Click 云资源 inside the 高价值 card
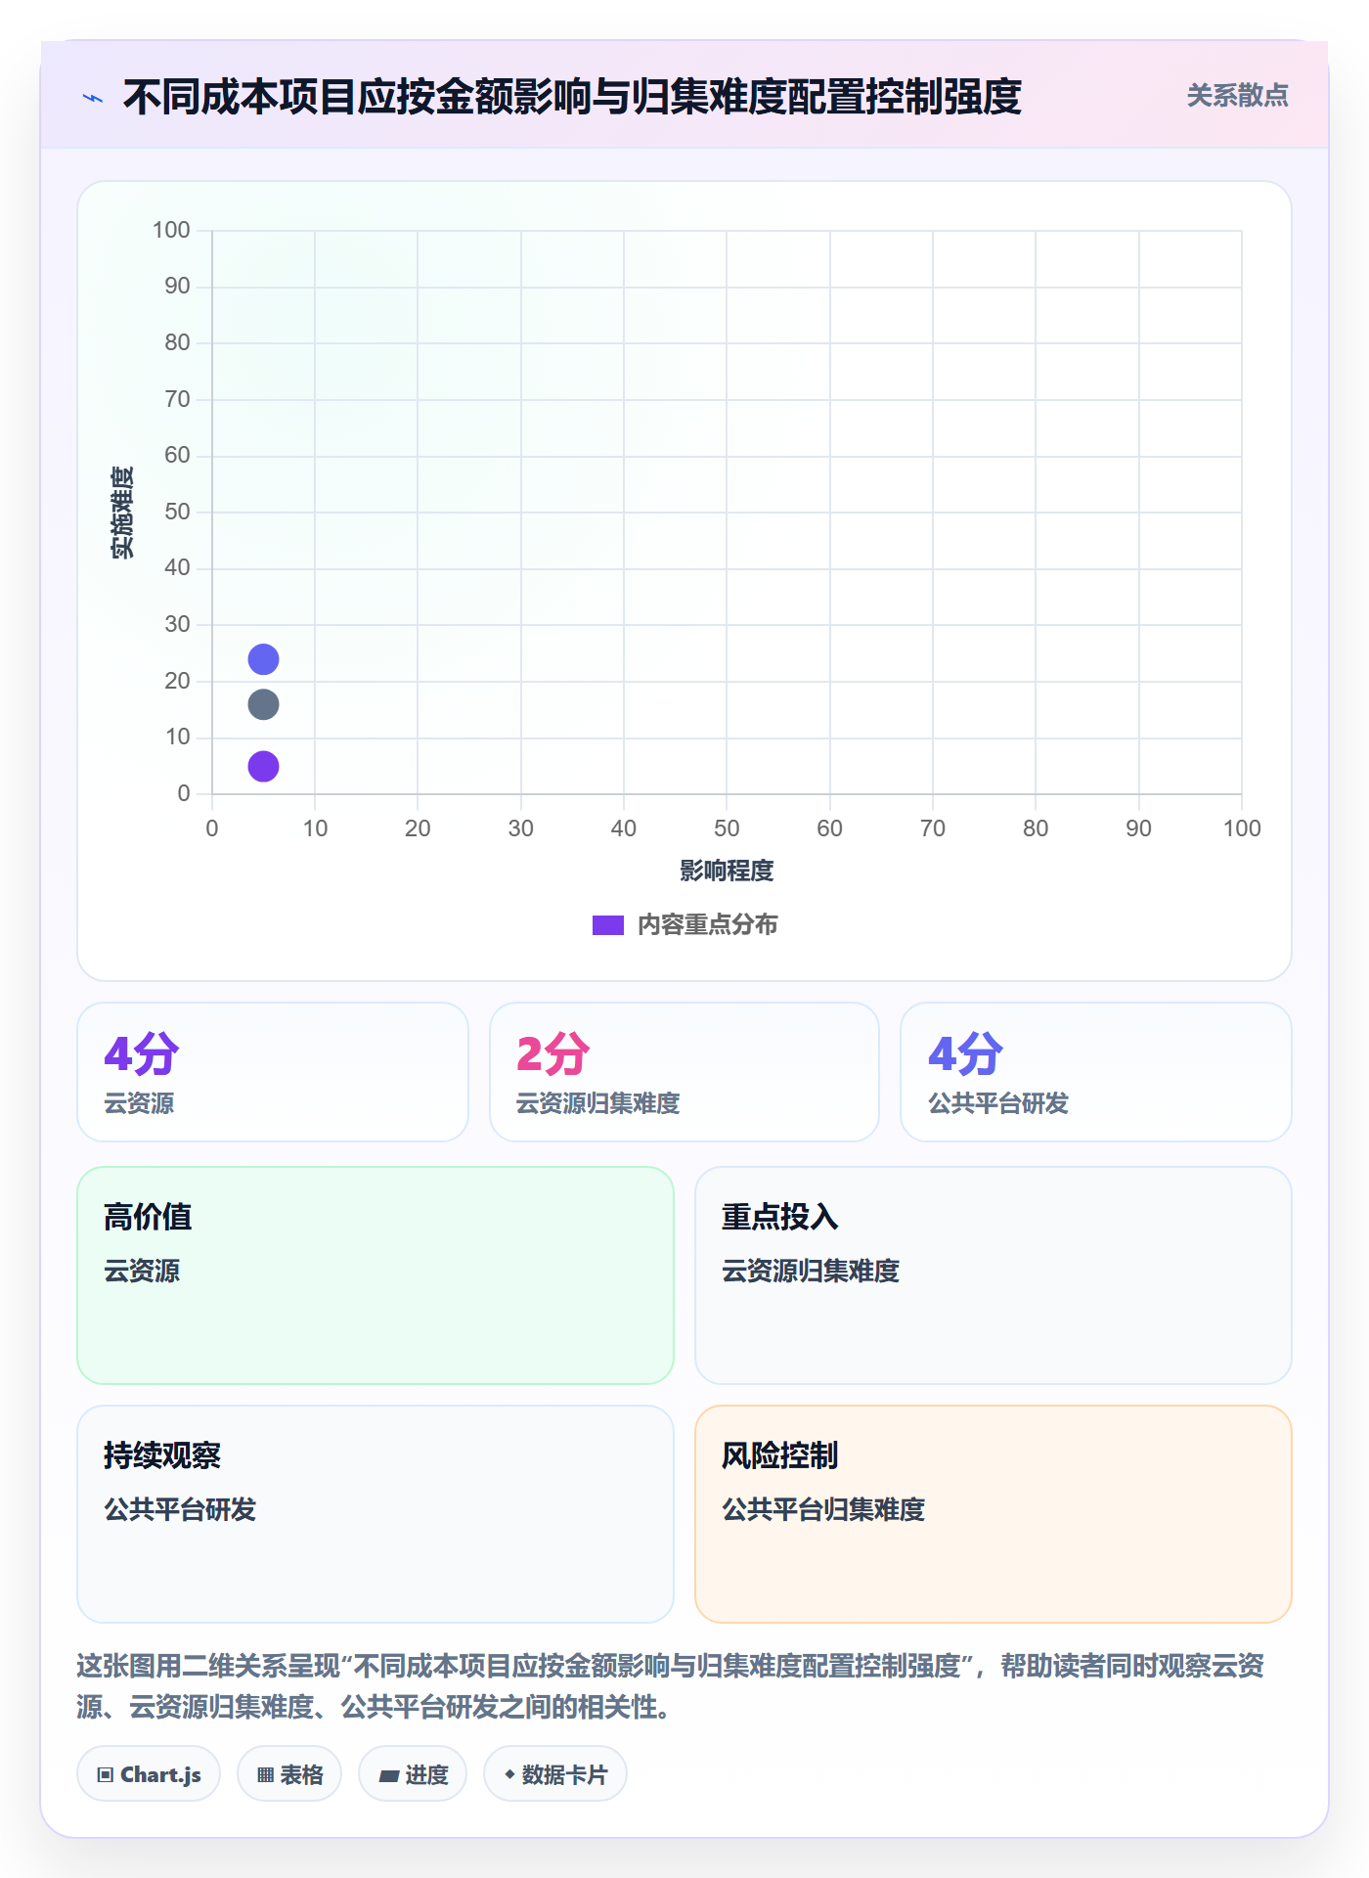 point(142,1271)
